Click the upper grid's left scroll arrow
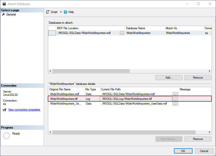The width and height of the screenshot is (216, 156). (x=50, y=71)
